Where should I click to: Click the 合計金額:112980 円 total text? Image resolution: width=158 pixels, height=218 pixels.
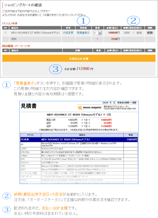pyautogui.click(x=79, y=69)
